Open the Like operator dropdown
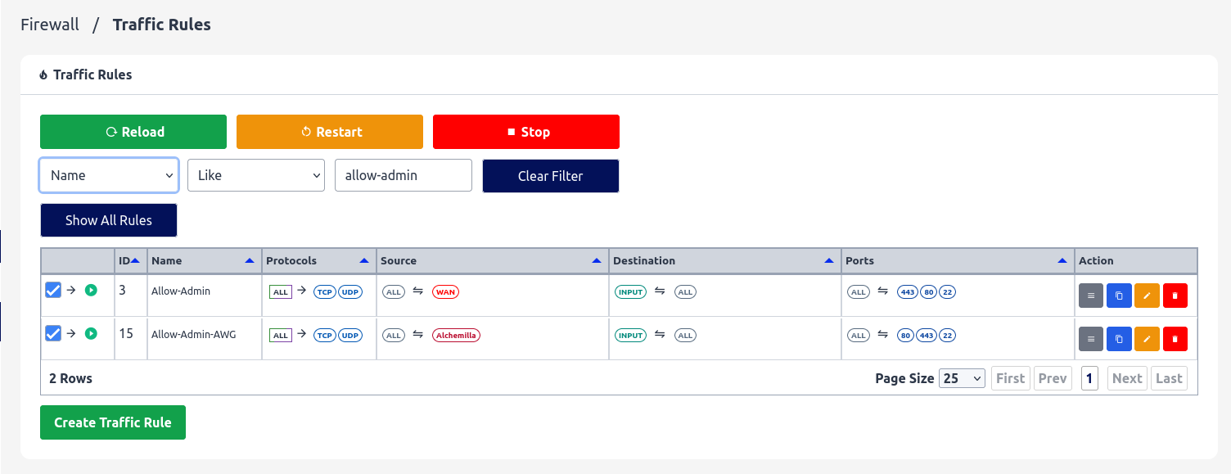Image resolution: width=1231 pixels, height=474 pixels. (256, 175)
